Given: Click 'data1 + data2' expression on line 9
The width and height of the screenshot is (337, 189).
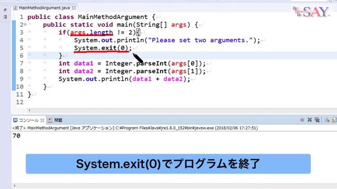Looking at the screenshot, I should point(157,79).
